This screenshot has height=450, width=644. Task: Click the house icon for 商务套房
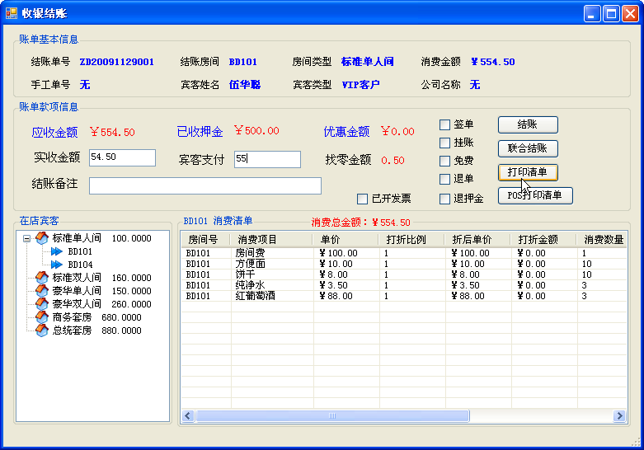41,317
